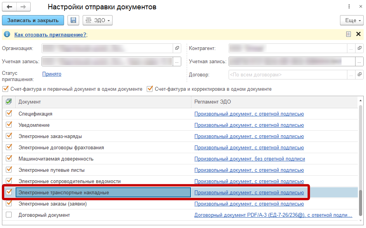Screen dimensions: 366x228
Task: Click scrollbar up arrow in documents table
Action: click(x=361, y=100)
